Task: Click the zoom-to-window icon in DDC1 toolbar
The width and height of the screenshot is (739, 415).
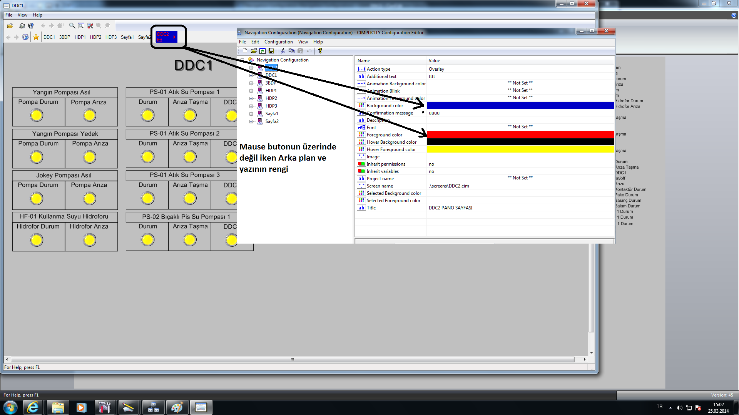Action: [81, 26]
